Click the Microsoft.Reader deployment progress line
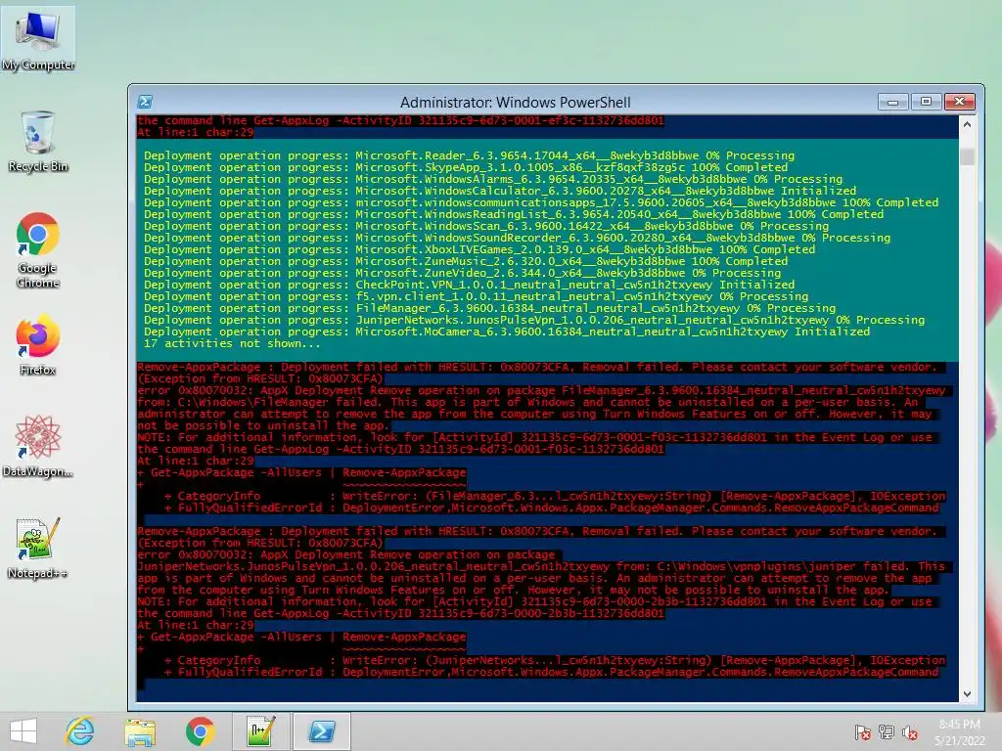Viewport: 1002px width, 751px height. [469, 155]
